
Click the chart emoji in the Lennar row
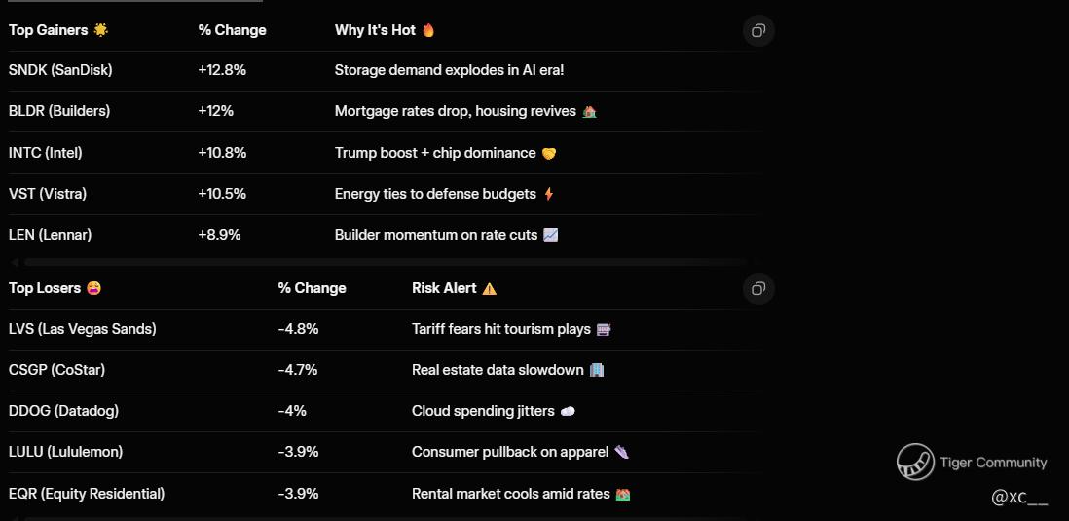(x=551, y=235)
